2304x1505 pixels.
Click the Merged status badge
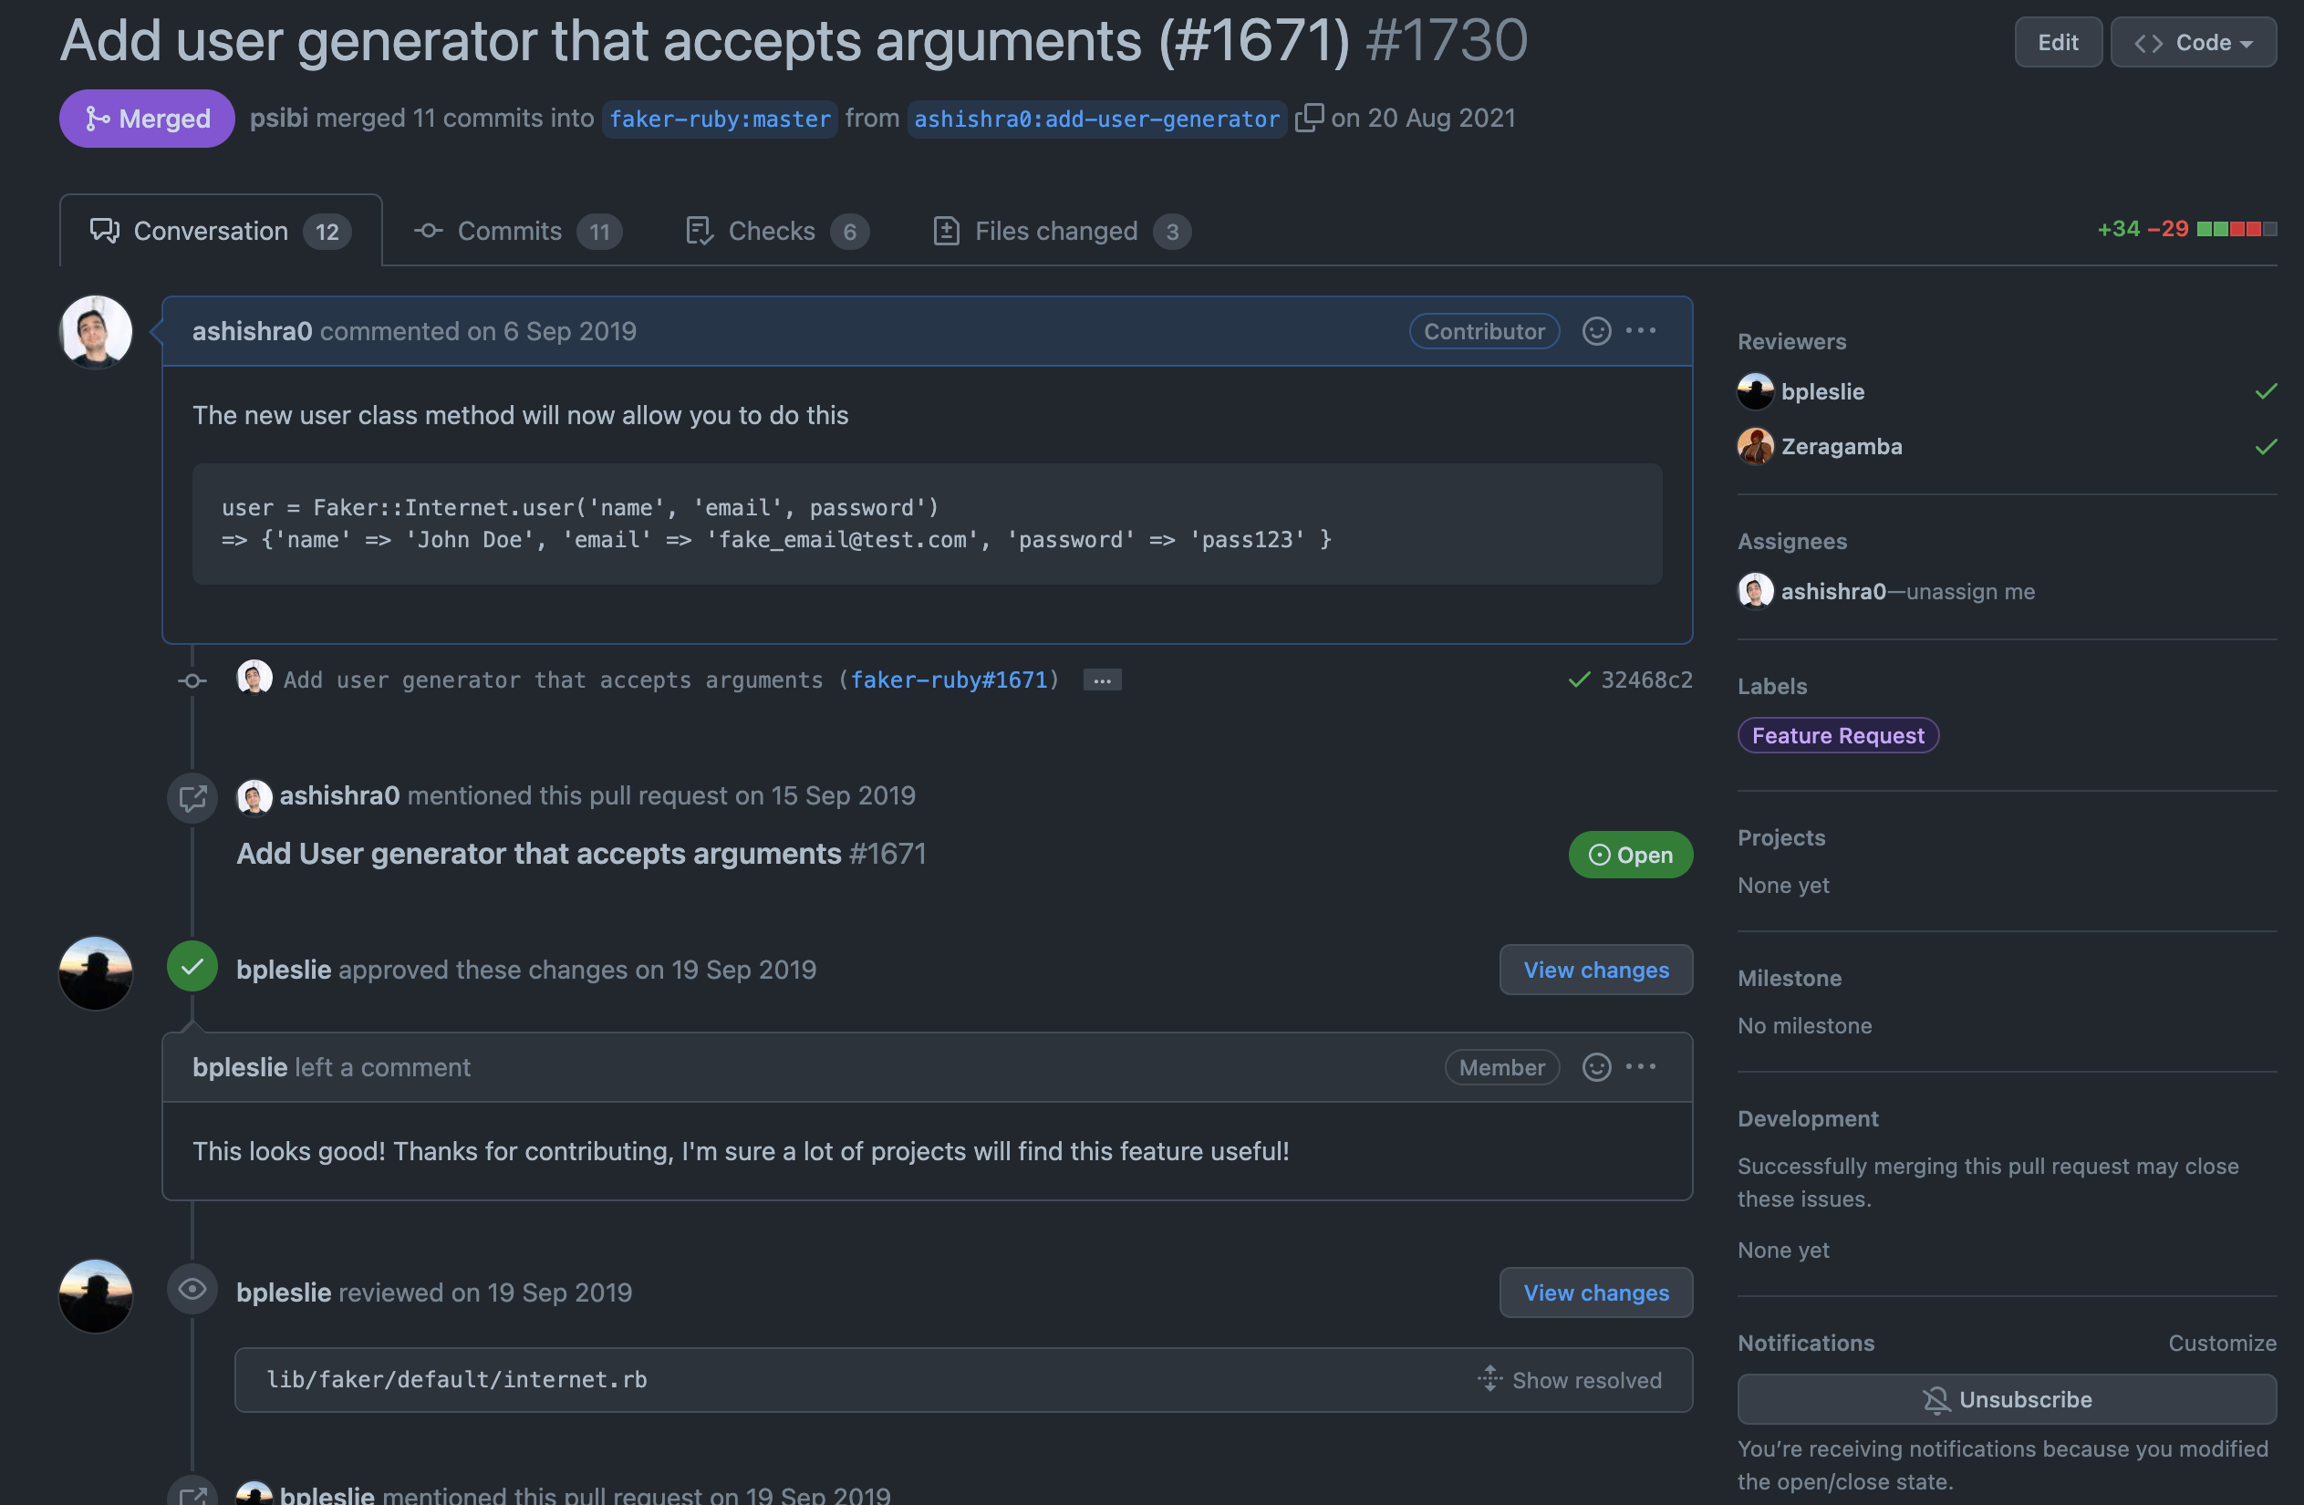point(146,118)
